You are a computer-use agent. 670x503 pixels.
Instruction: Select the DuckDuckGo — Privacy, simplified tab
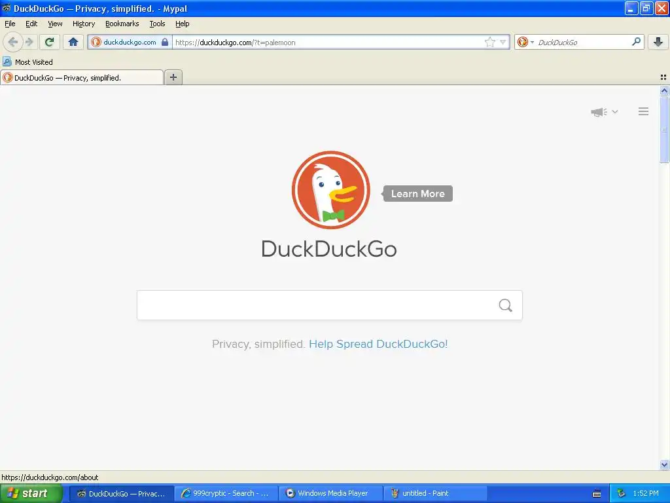pyautogui.click(x=82, y=77)
